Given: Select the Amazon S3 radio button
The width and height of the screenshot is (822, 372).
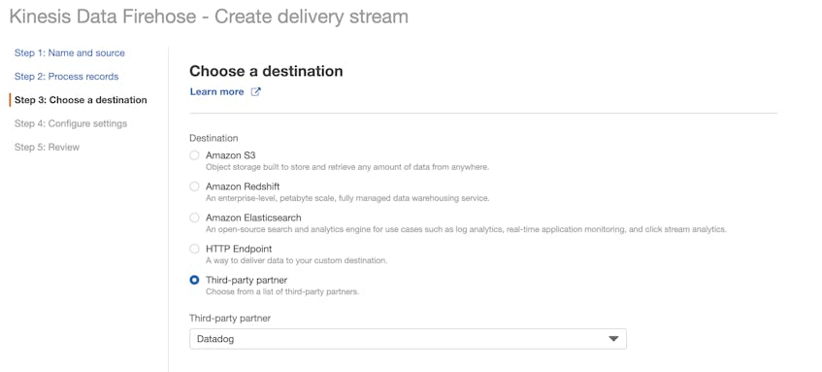Looking at the screenshot, I should [194, 155].
